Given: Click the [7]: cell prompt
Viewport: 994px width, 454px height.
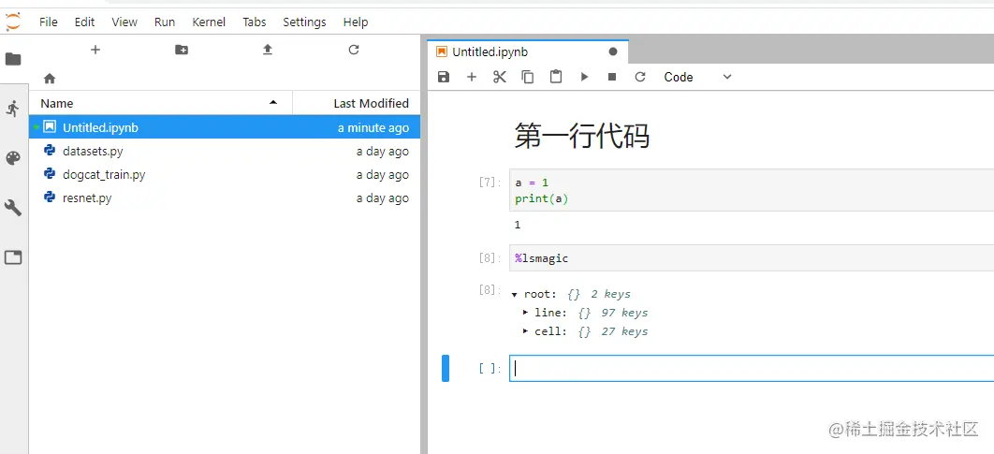Looking at the screenshot, I should pyautogui.click(x=490, y=183).
